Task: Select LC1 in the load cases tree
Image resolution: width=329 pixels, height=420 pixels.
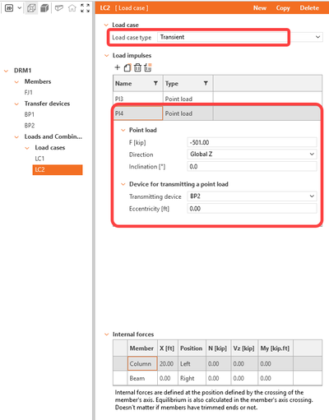Action: tap(39, 159)
